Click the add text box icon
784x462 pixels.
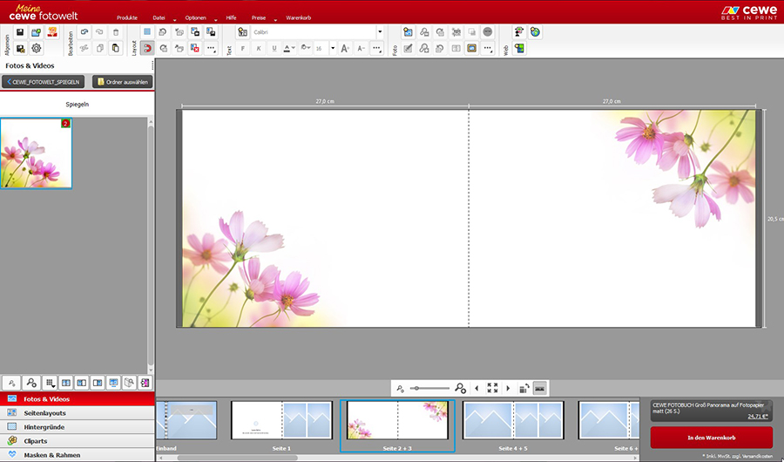click(x=242, y=32)
